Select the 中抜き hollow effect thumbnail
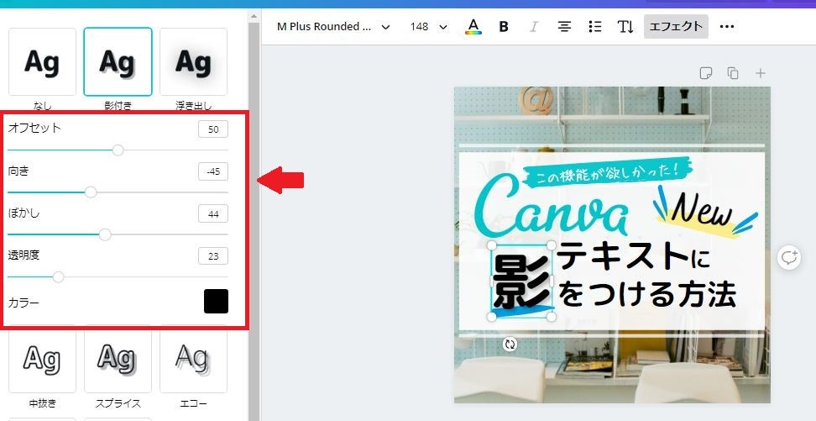This screenshot has width=816, height=421. (x=42, y=360)
